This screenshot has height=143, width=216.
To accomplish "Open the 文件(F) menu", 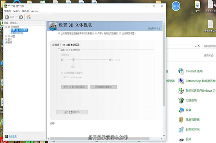I will [x=7, y=11].
